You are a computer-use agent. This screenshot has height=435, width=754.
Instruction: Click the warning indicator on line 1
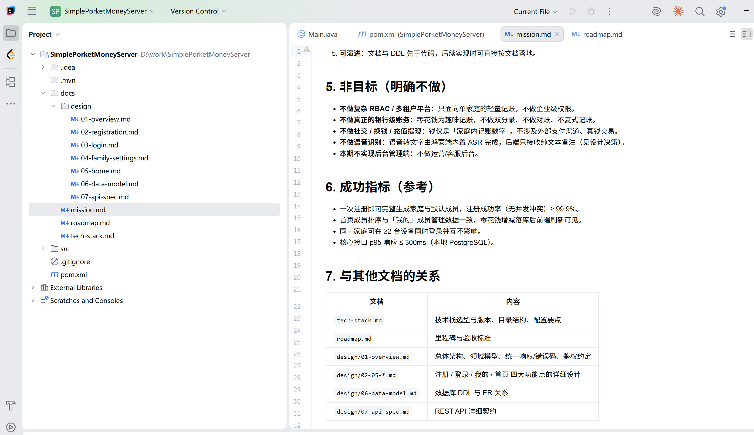click(307, 50)
